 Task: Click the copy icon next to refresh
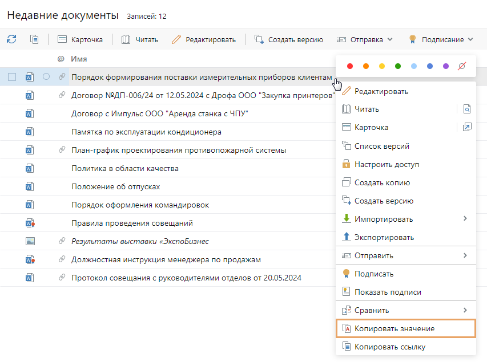(34, 39)
